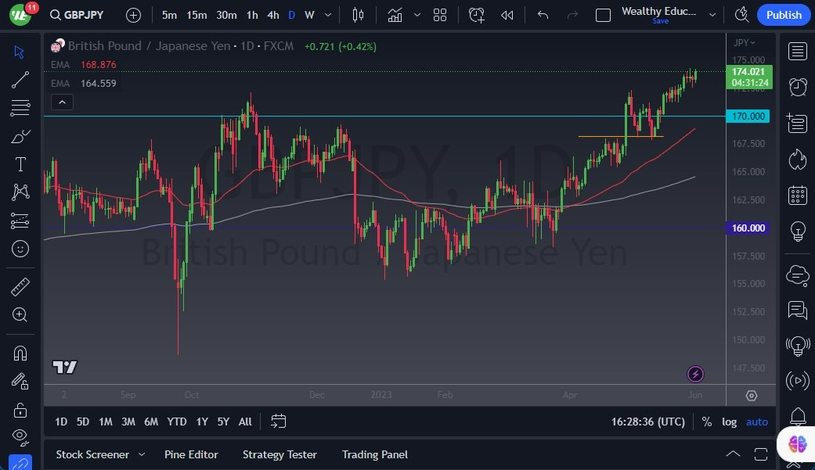Open the economic Calendar panel
This screenshot has height=470, width=815.
(x=797, y=195)
